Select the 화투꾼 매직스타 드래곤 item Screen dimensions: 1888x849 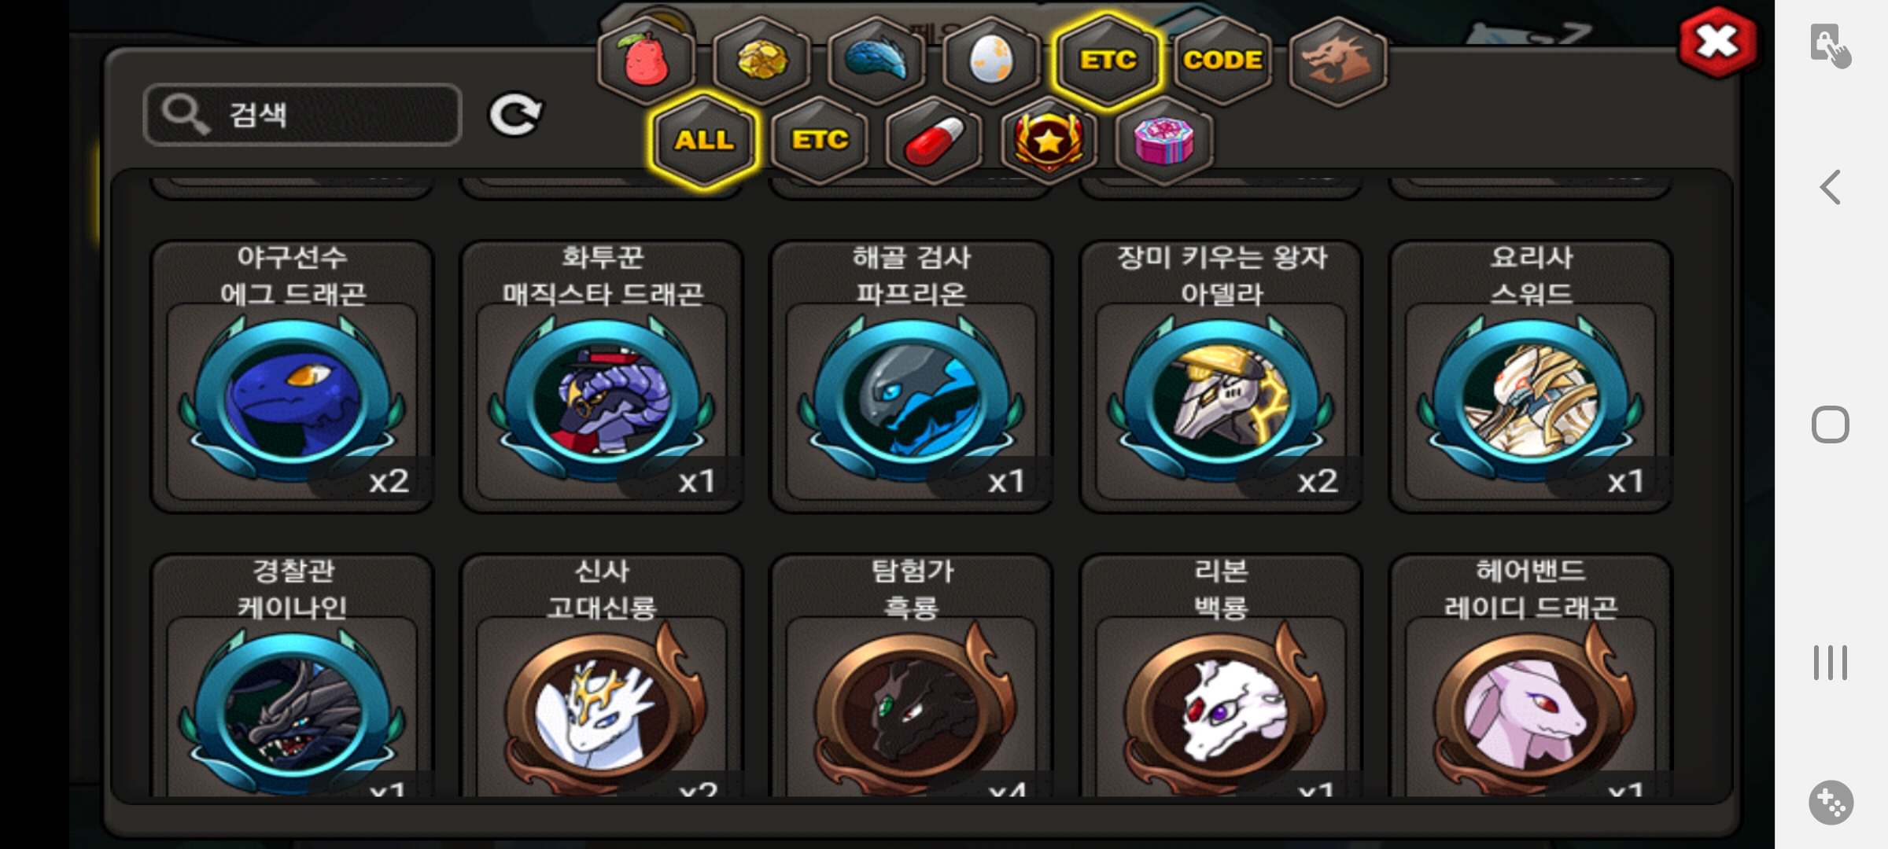click(602, 377)
